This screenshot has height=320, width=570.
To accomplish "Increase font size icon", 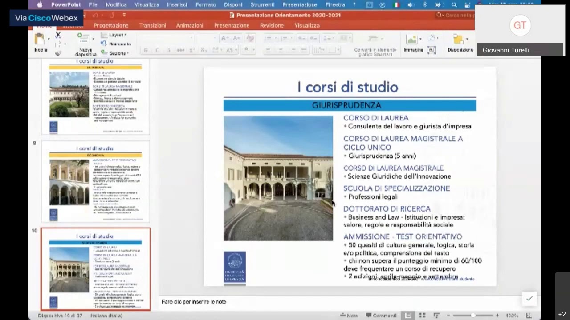I will coord(224,38).
